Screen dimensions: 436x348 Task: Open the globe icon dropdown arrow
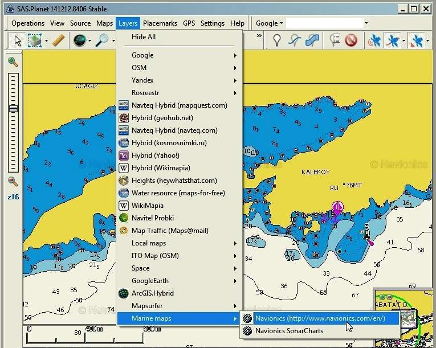tap(89, 40)
